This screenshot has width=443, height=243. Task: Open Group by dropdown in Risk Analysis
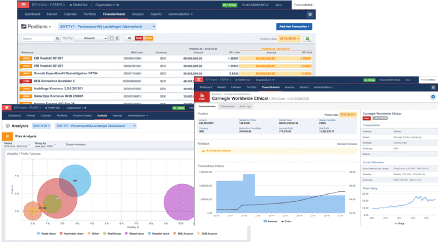point(45,145)
